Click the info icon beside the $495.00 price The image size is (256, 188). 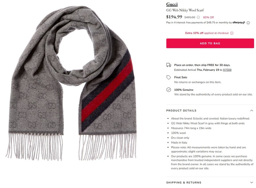click(x=198, y=17)
